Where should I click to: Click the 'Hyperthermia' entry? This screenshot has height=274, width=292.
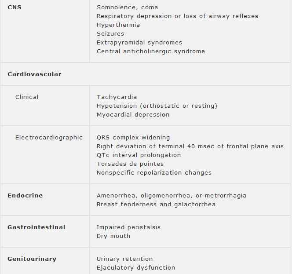click(118, 25)
